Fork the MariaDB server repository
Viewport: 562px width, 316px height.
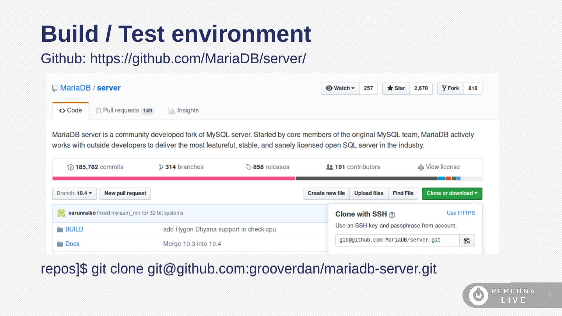point(450,89)
